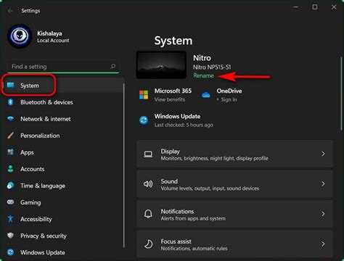Expand the Display settings chevron
This screenshot has width=344, height=261.
click(323, 154)
